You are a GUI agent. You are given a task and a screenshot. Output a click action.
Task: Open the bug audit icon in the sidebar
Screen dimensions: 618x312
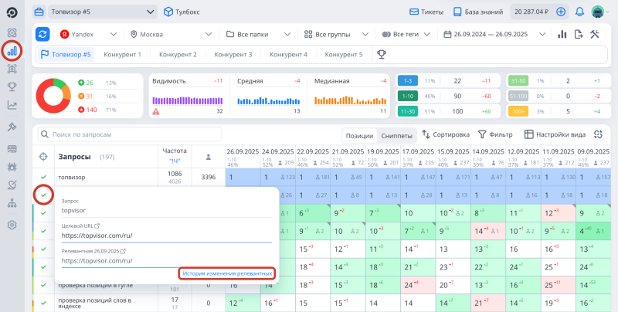pos(12,167)
